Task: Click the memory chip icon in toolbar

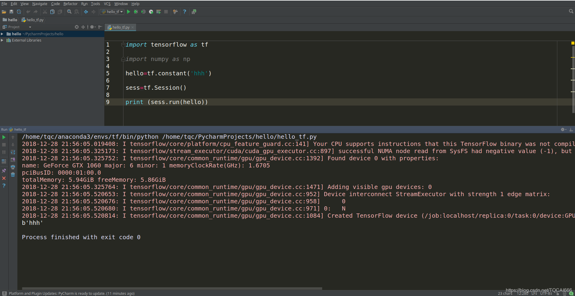Action: tap(194, 12)
